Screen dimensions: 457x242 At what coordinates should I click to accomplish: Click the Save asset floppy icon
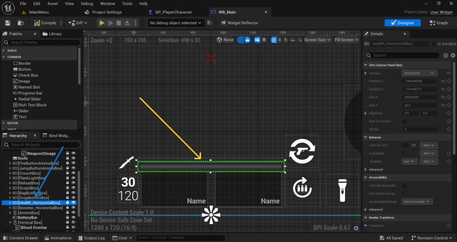click(8, 23)
